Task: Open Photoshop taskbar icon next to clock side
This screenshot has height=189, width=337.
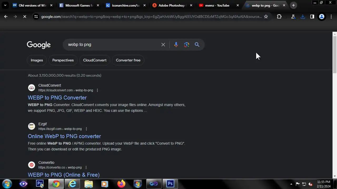Action: [x=170, y=184]
